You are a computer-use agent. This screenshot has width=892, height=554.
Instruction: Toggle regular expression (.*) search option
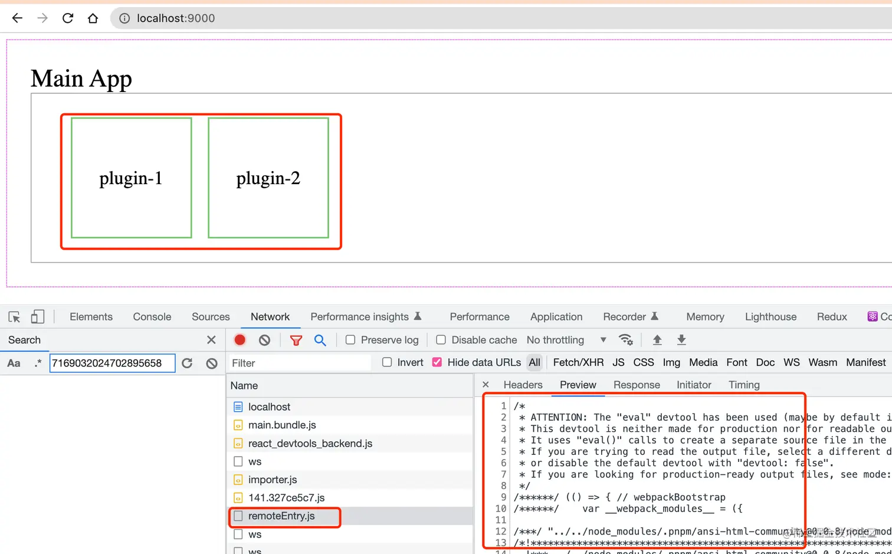pyautogui.click(x=38, y=363)
